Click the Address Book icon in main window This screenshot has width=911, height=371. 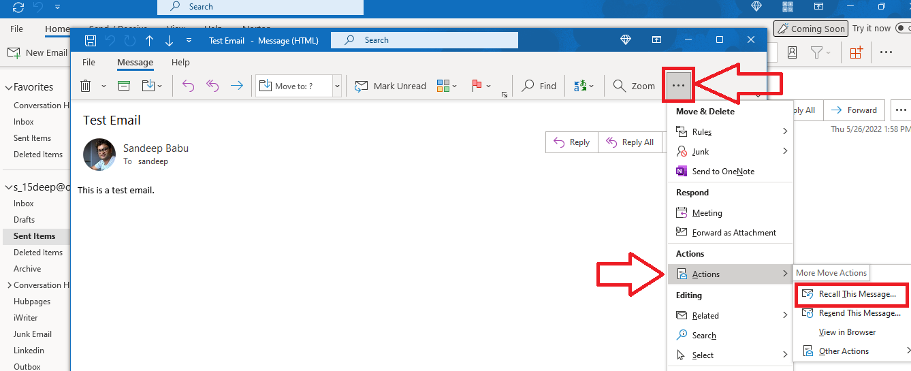tap(792, 52)
